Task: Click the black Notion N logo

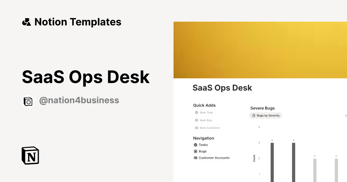Action: (30, 155)
